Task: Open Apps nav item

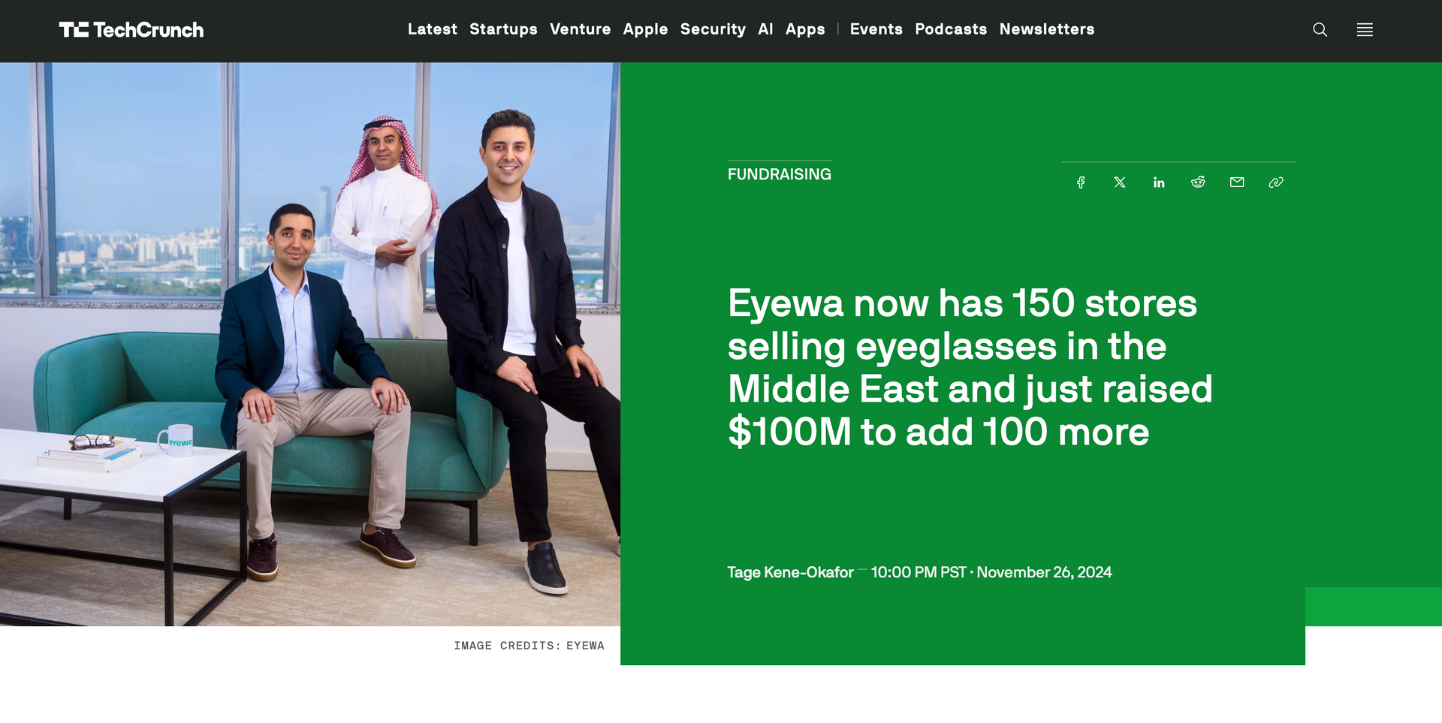Action: click(x=805, y=29)
